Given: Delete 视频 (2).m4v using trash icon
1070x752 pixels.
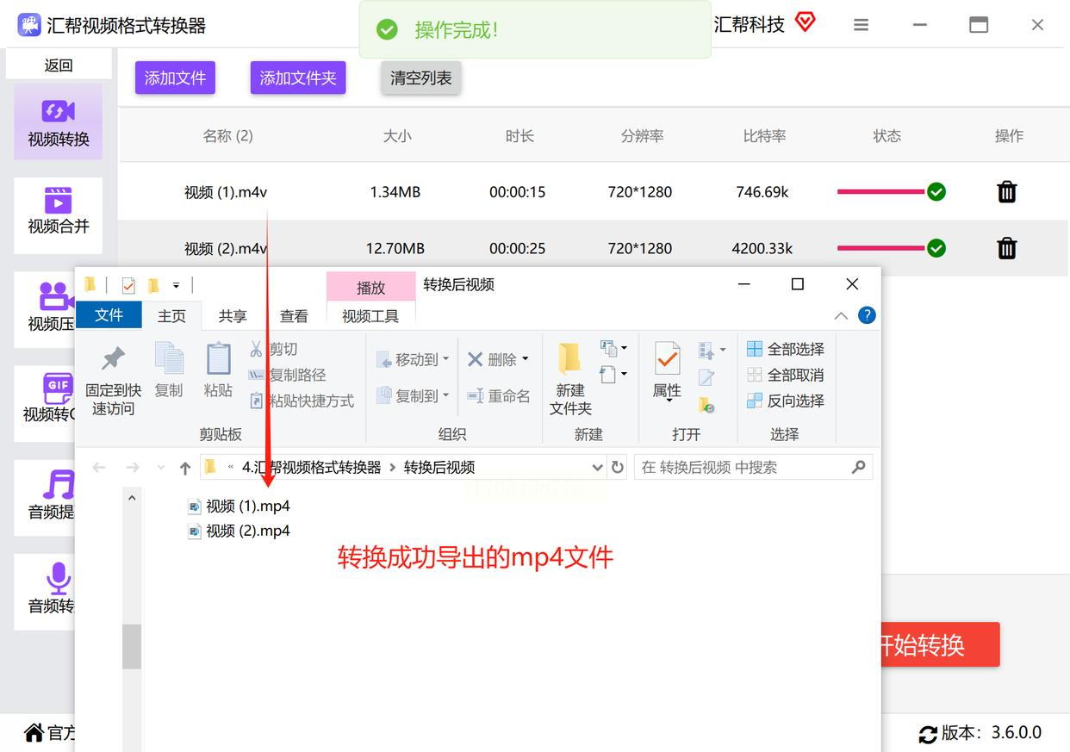Looking at the screenshot, I should pos(1006,249).
